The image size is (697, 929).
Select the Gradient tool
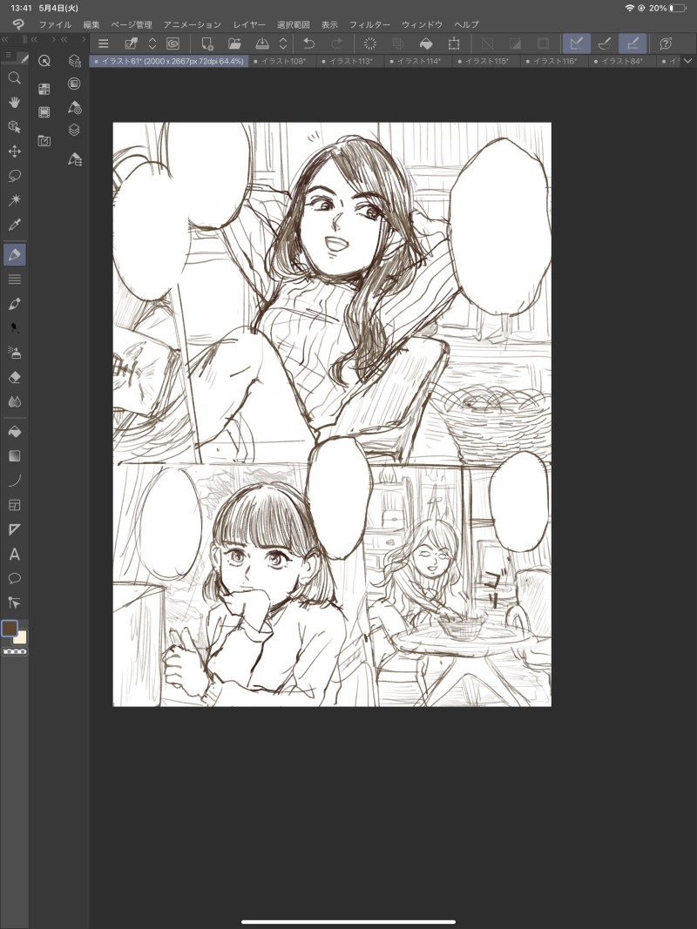14,456
